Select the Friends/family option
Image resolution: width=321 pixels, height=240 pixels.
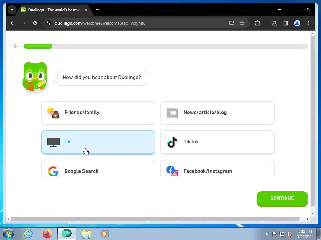point(98,113)
